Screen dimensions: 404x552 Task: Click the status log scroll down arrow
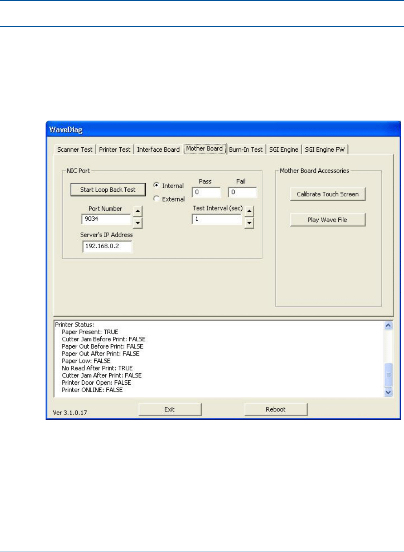coord(388,392)
